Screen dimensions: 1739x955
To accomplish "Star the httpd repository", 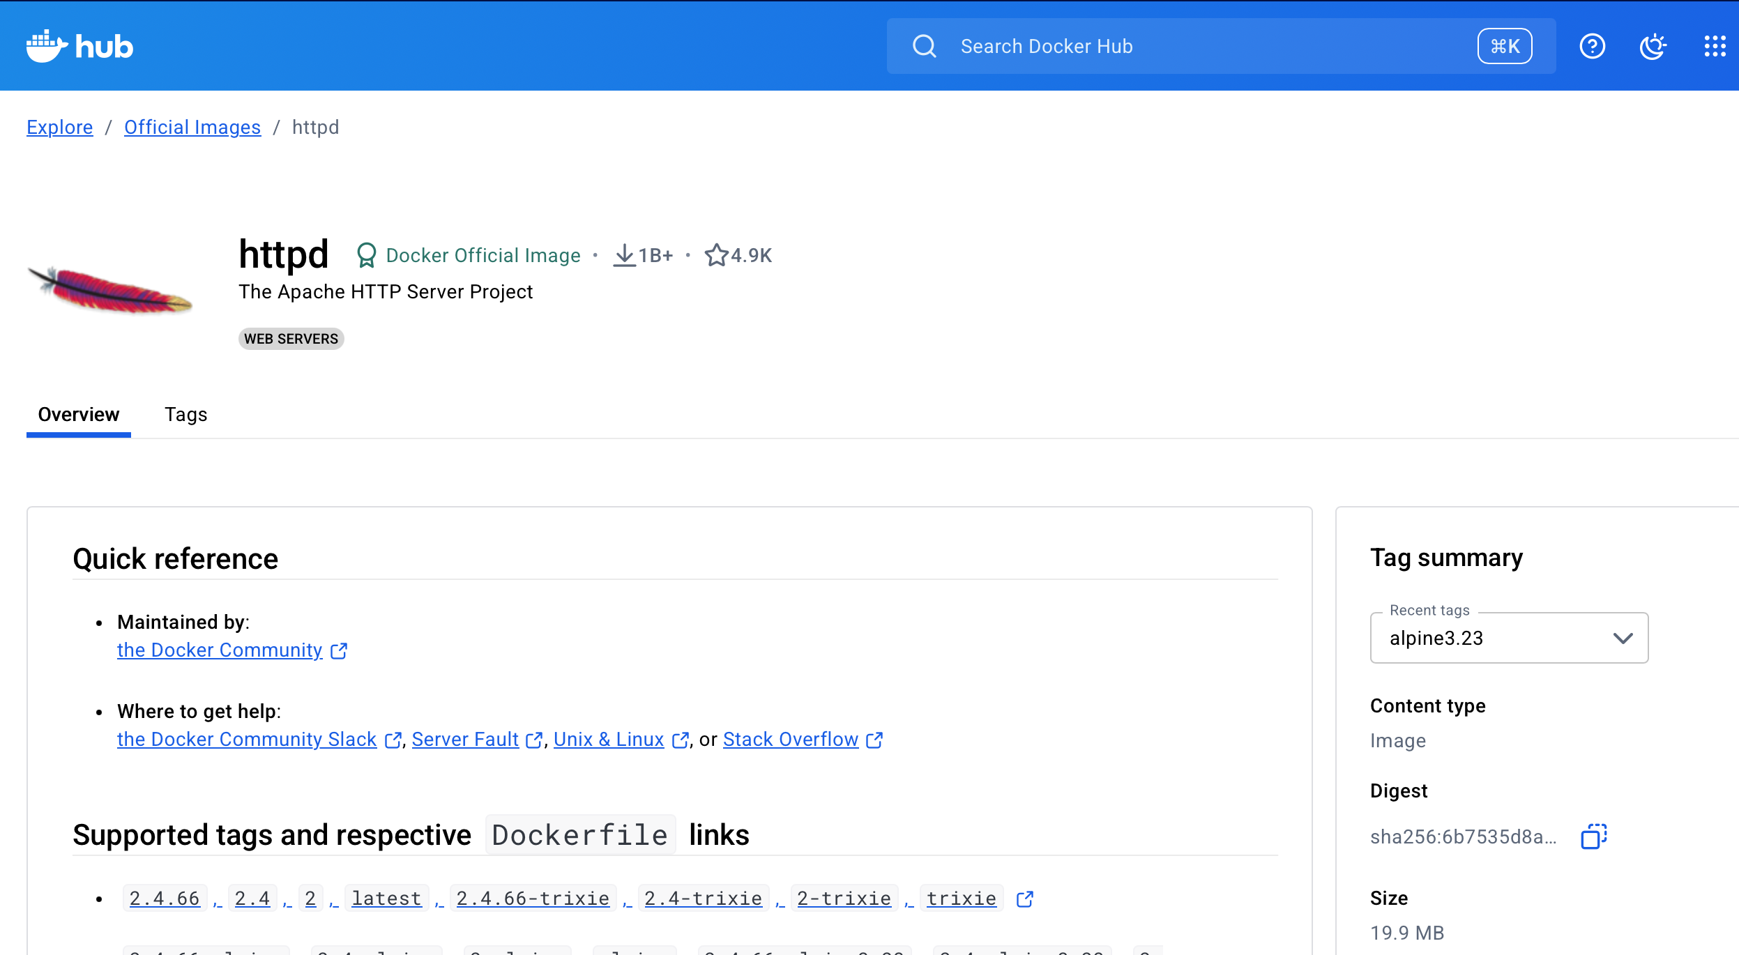I will [717, 254].
